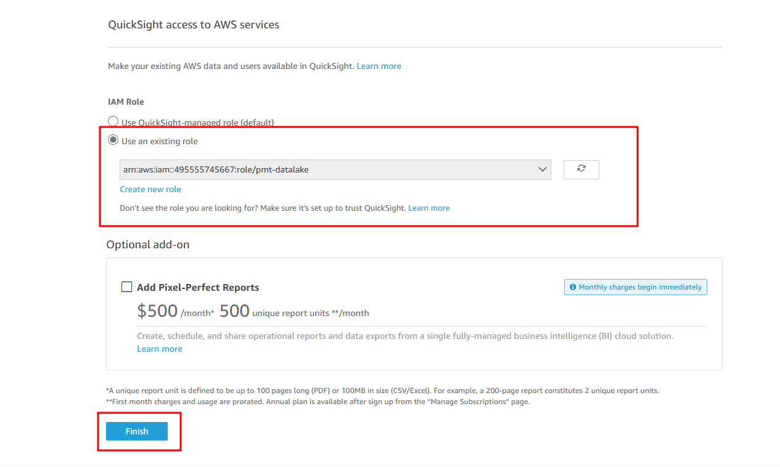Click the Add Pixel-Perfect Reports label text

pos(198,287)
